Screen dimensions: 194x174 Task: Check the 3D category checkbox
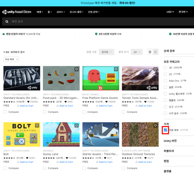[165, 67]
